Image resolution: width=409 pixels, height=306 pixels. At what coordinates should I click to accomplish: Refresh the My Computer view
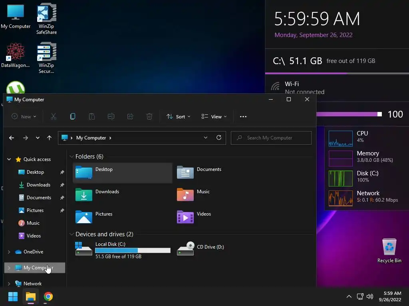coord(219,137)
